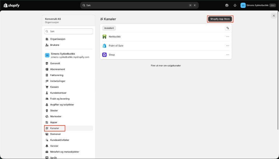Open the notifications bell
Image resolution: width=279 pixels, height=159 pixels.
click(235, 5)
